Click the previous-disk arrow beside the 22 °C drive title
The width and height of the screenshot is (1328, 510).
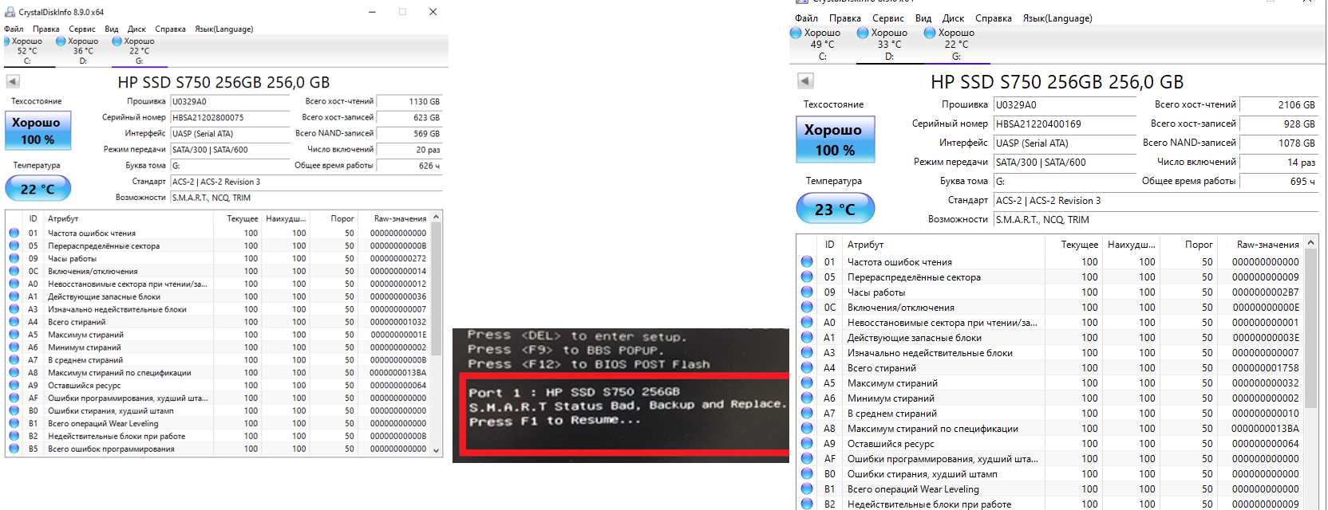point(13,81)
